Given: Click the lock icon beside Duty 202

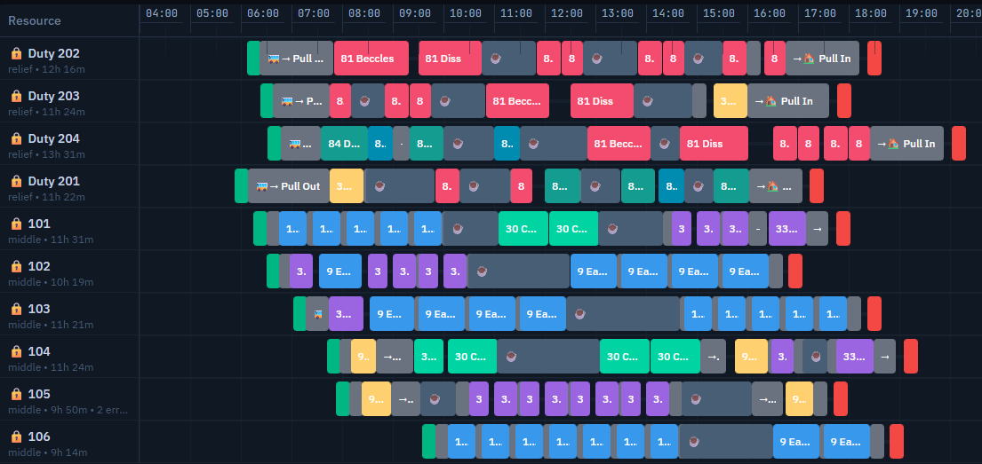Looking at the screenshot, I should [16, 54].
